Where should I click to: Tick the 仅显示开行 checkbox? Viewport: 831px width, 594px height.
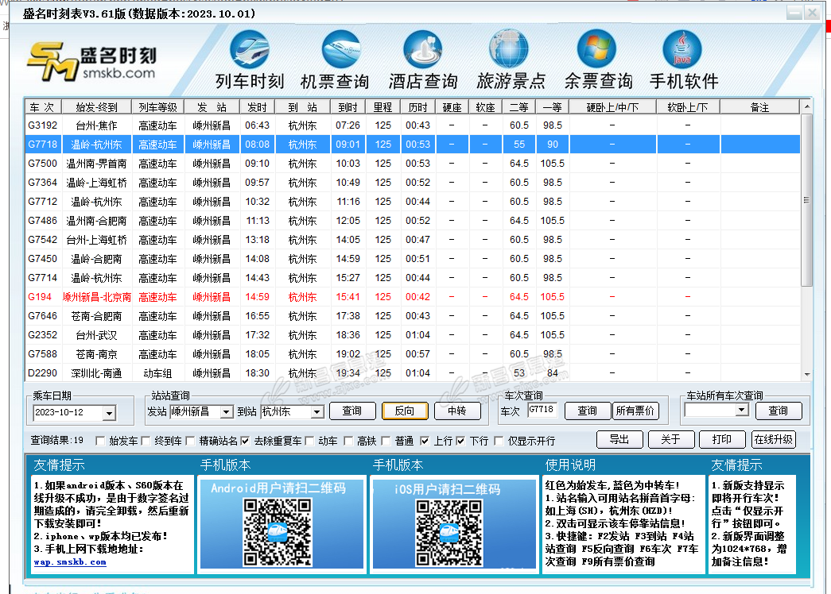click(499, 441)
